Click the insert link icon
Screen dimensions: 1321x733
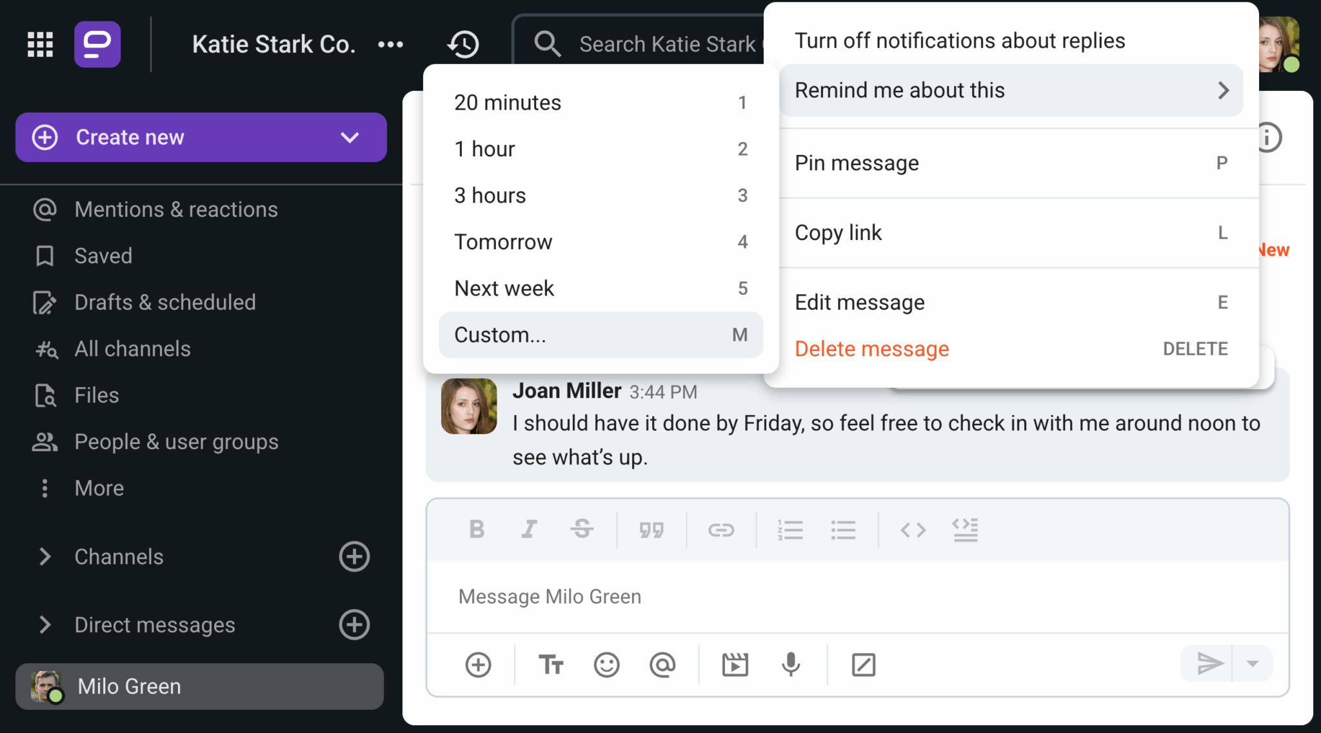click(720, 530)
